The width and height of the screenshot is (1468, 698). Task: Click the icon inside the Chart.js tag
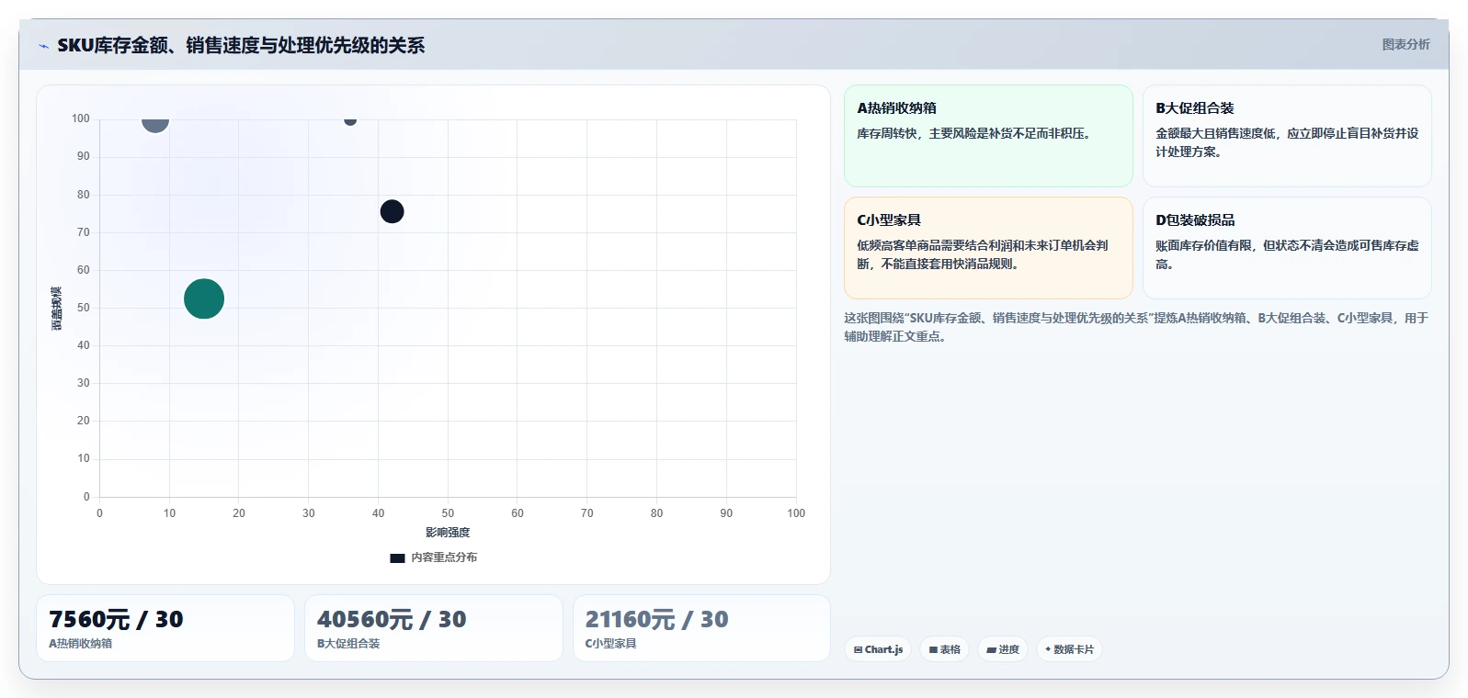[x=858, y=649]
